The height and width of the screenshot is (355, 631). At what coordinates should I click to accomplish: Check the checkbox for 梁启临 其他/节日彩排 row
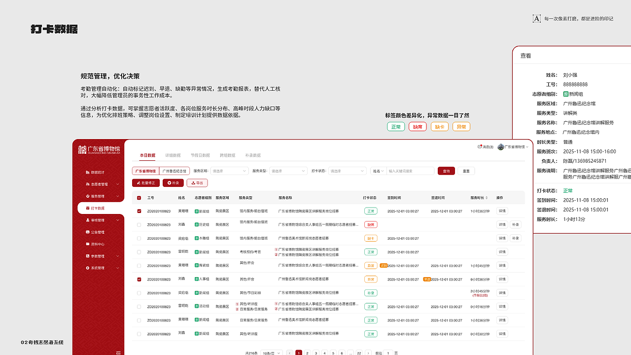(139, 293)
